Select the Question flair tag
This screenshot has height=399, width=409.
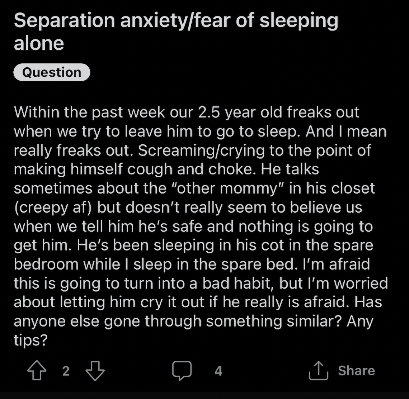point(52,72)
